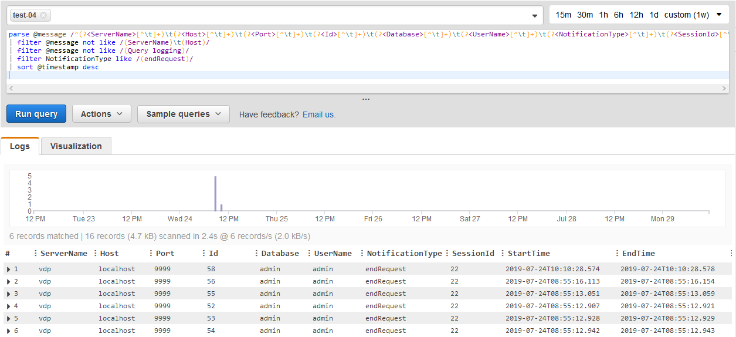This screenshot has height=337, width=736.
Task: Click the column handle icon after EndTime
Action: tap(731, 254)
